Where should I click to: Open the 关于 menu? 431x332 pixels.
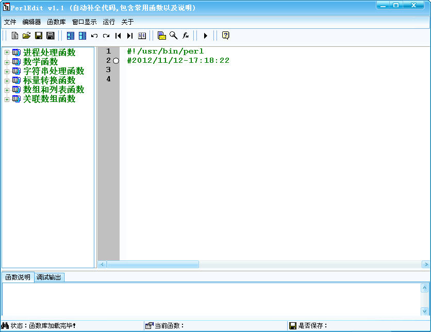[x=127, y=22]
